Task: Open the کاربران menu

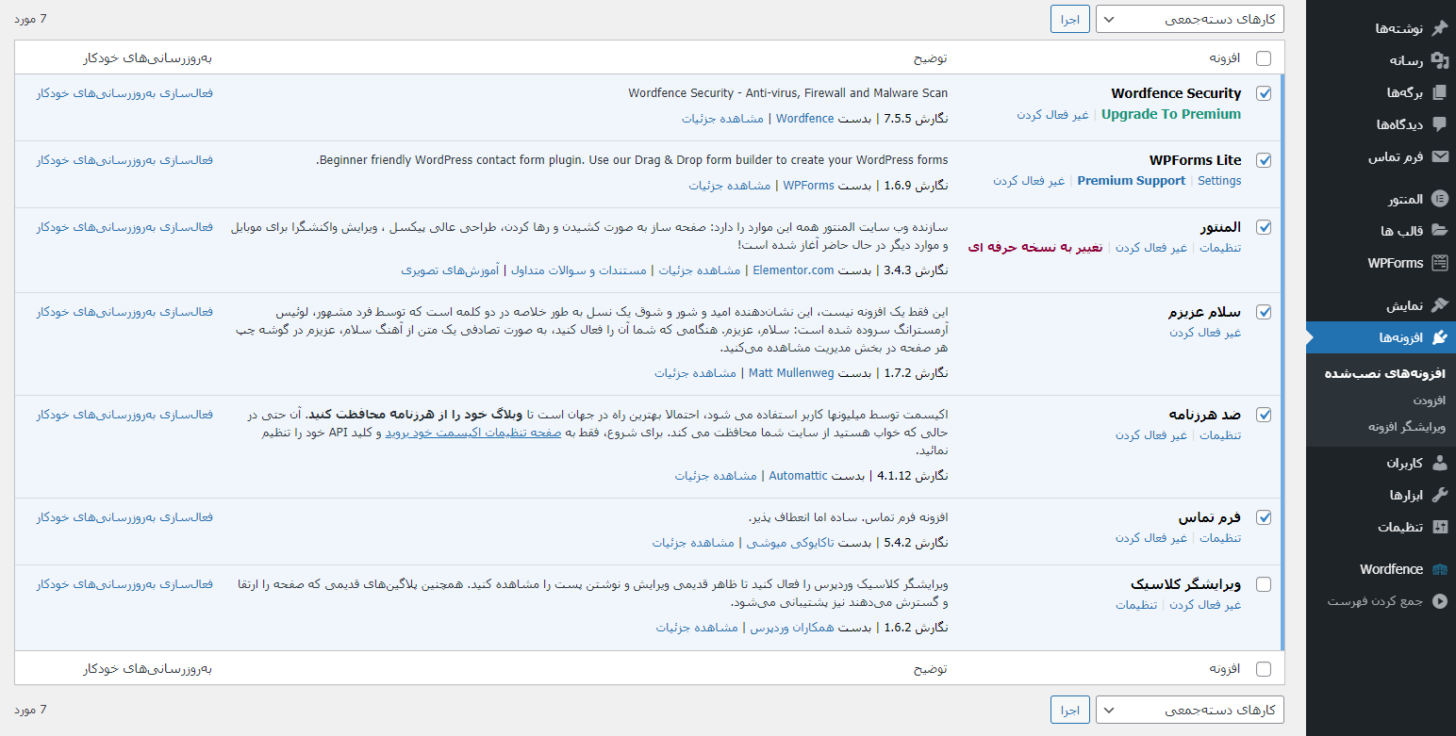Action: pyautogui.click(x=1381, y=463)
